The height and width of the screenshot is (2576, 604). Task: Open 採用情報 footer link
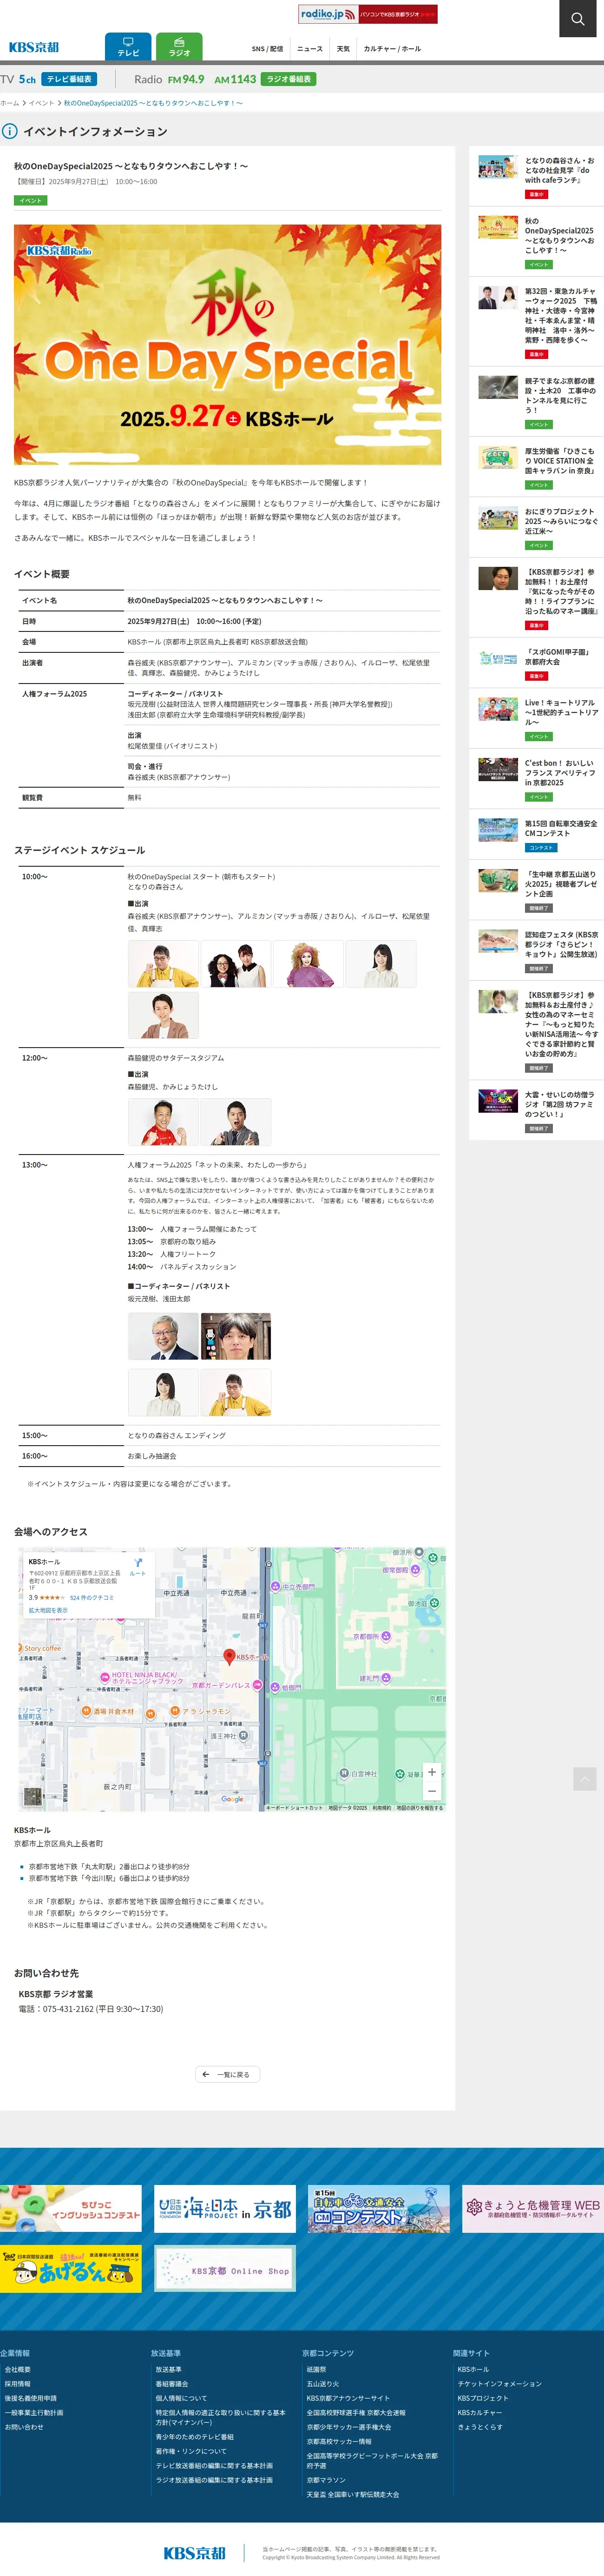(18, 2384)
